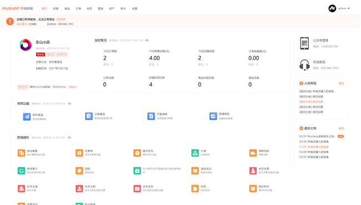The height and width of the screenshot is (205, 361).
Task: Click the 东山小店 shop logo
Action: point(26,45)
